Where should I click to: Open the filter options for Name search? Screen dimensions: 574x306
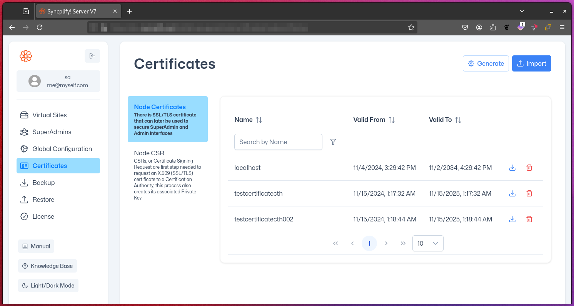coord(333,142)
